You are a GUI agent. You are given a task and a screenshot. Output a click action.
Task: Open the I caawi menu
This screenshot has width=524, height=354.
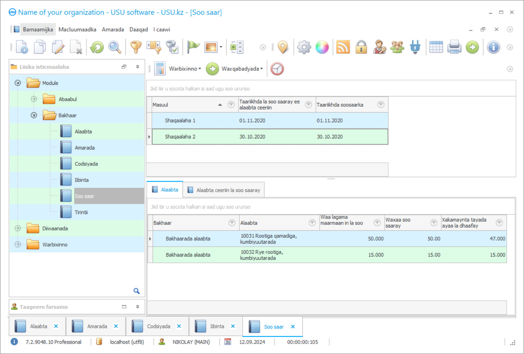[x=162, y=30]
